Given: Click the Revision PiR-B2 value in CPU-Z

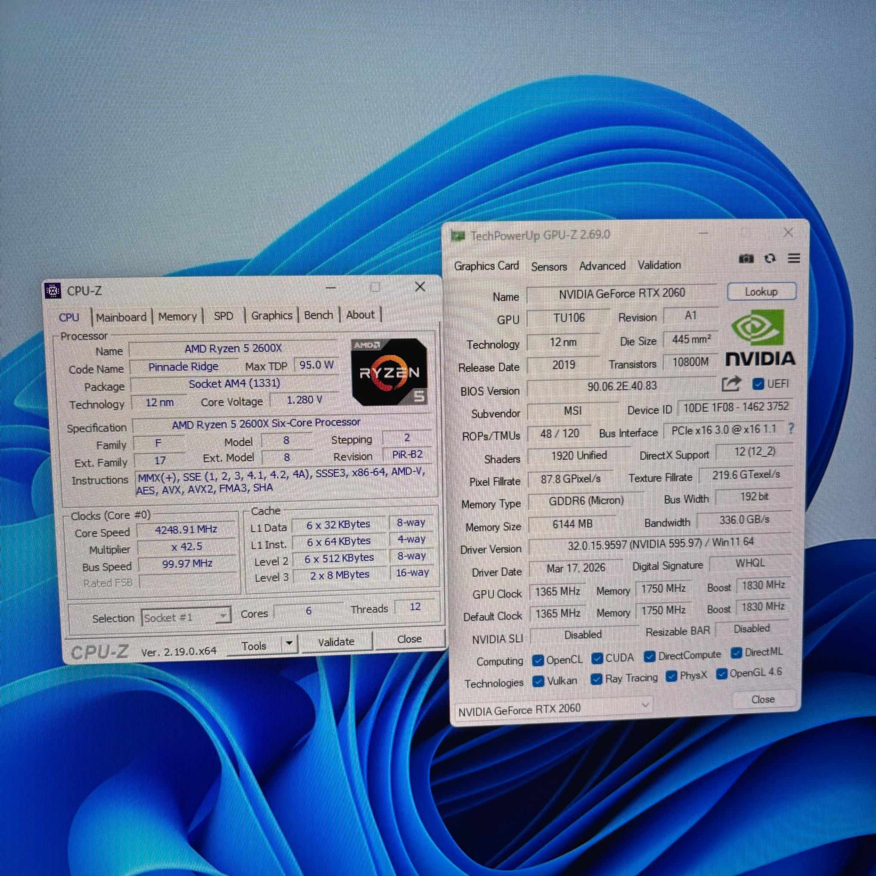Looking at the screenshot, I should tap(407, 454).
